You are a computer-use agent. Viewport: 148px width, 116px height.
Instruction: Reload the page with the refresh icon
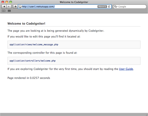click(109, 6)
